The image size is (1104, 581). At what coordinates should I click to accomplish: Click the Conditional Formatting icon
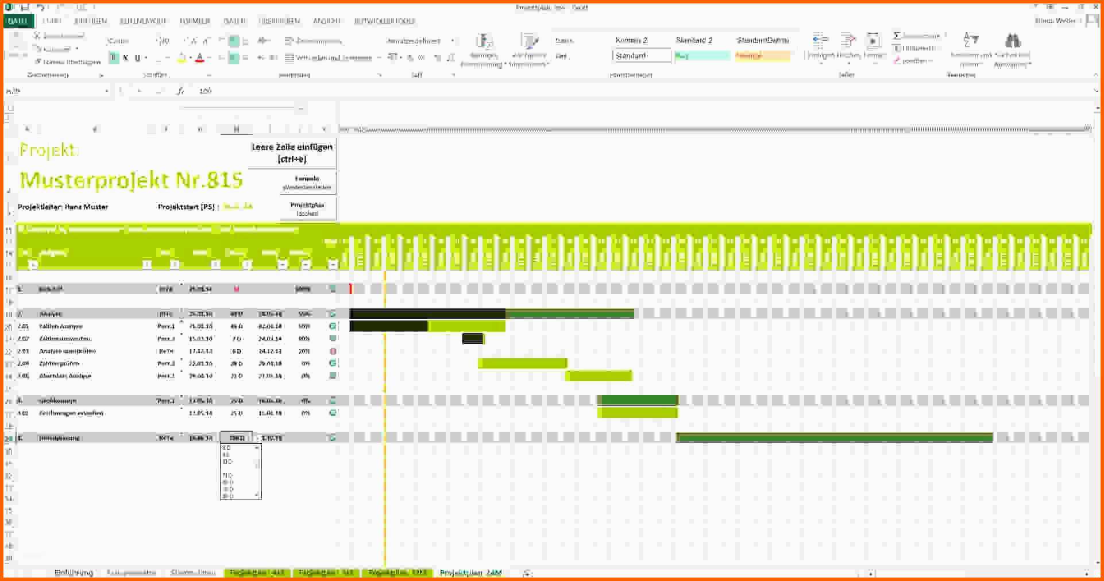click(x=484, y=41)
